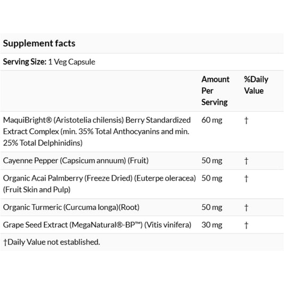Click the dagger symbol beside Organic Turmeric
Image resolution: width=284 pixels, height=284 pixels.
pyautogui.click(x=246, y=208)
